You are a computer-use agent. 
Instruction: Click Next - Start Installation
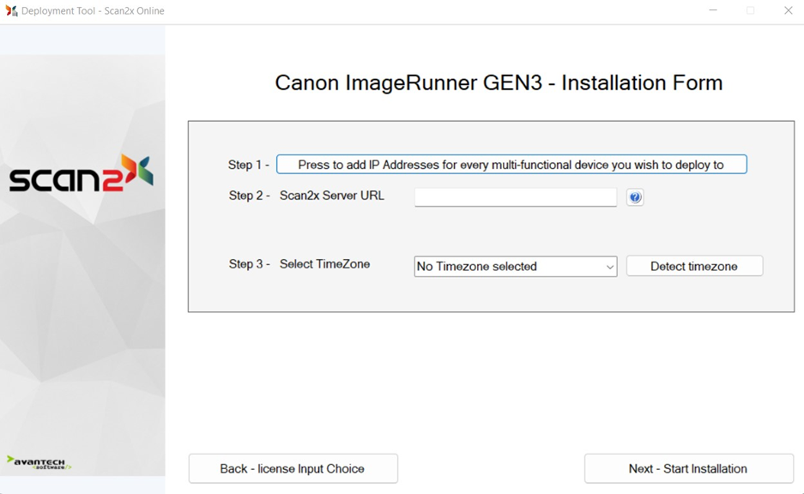(x=688, y=469)
